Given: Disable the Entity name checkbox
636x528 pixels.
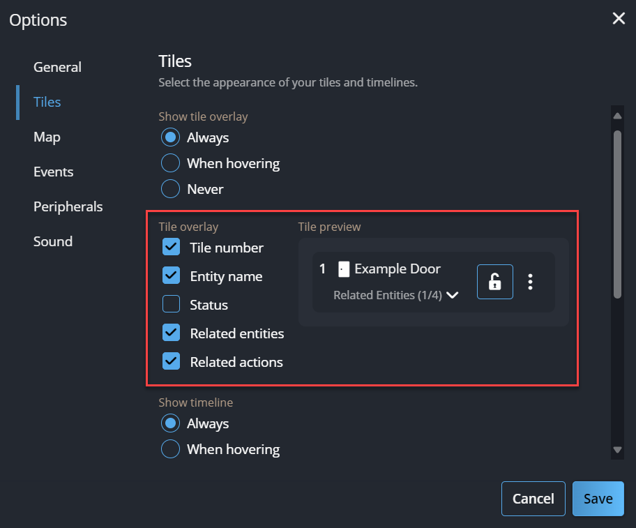Looking at the screenshot, I should tap(171, 276).
